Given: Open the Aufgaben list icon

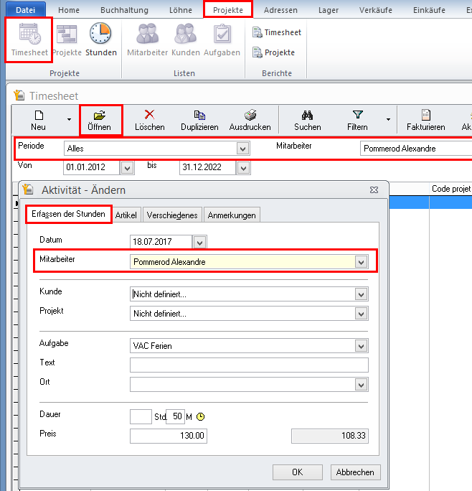Looking at the screenshot, I should click(x=222, y=39).
